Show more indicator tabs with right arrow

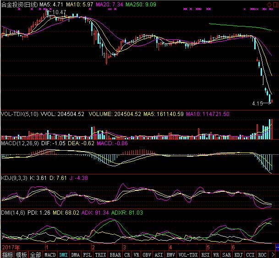point(274,255)
